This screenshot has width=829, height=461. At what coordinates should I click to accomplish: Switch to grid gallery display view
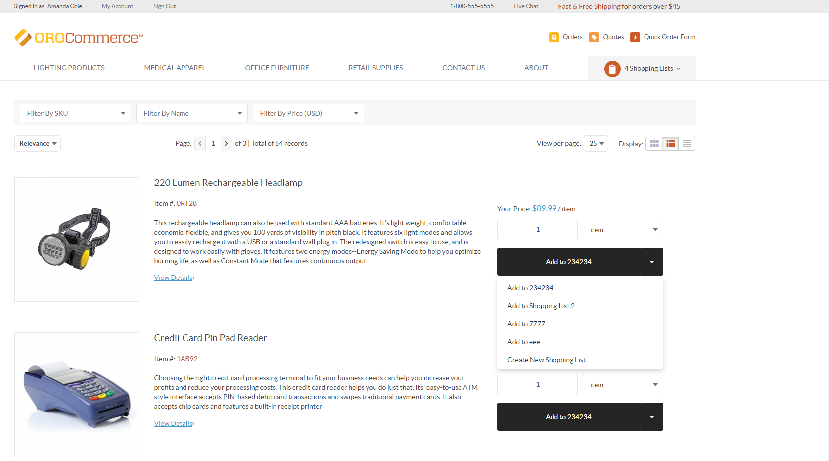tap(654, 144)
